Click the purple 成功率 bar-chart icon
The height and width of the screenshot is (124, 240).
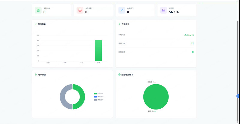pos(163,10)
